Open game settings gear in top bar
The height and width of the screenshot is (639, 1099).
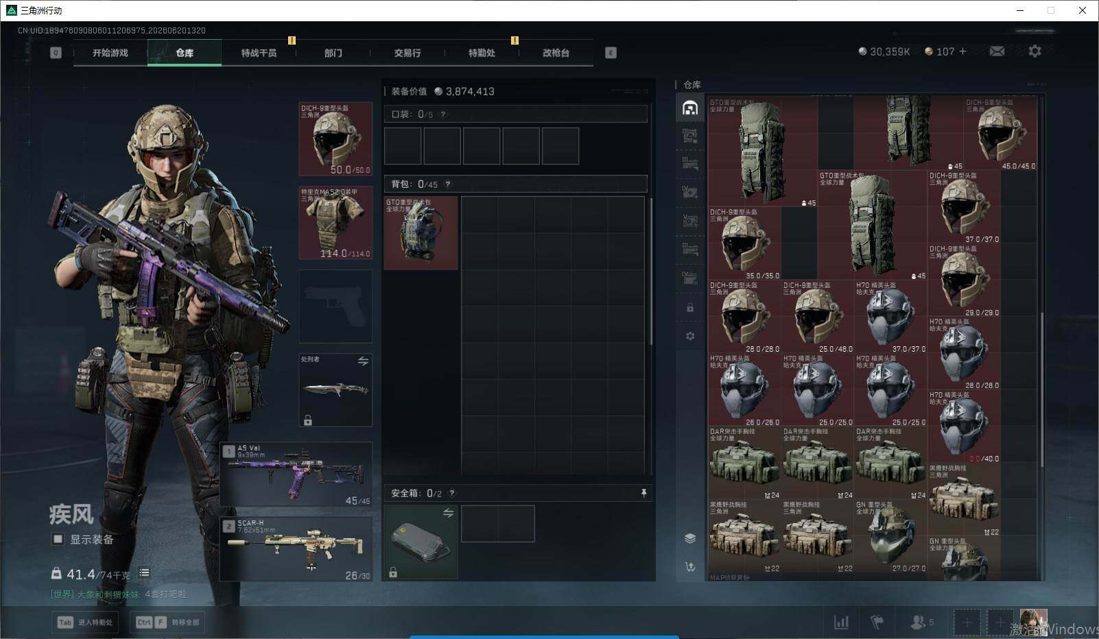click(x=1035, y=51)
